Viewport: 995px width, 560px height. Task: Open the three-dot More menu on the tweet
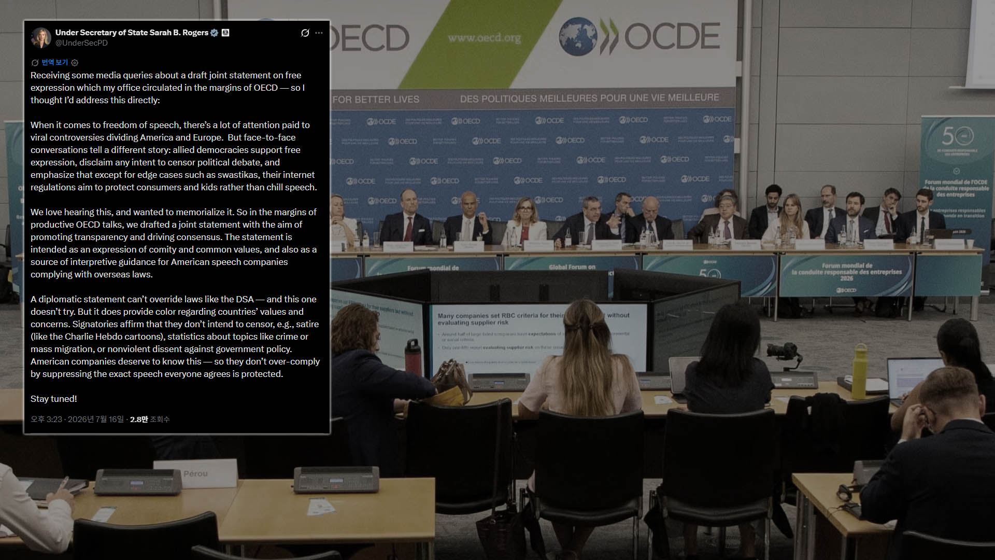click(319, 33)
